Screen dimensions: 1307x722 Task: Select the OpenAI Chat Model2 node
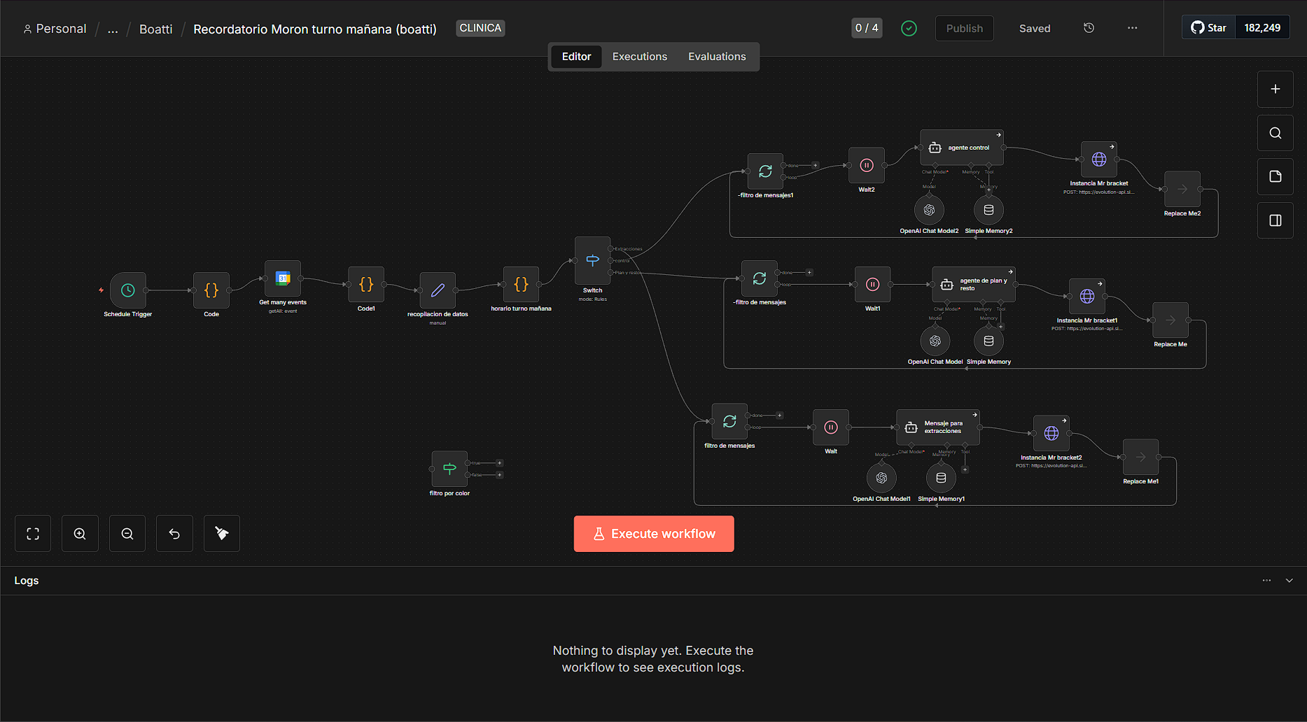tap(929, 210)
